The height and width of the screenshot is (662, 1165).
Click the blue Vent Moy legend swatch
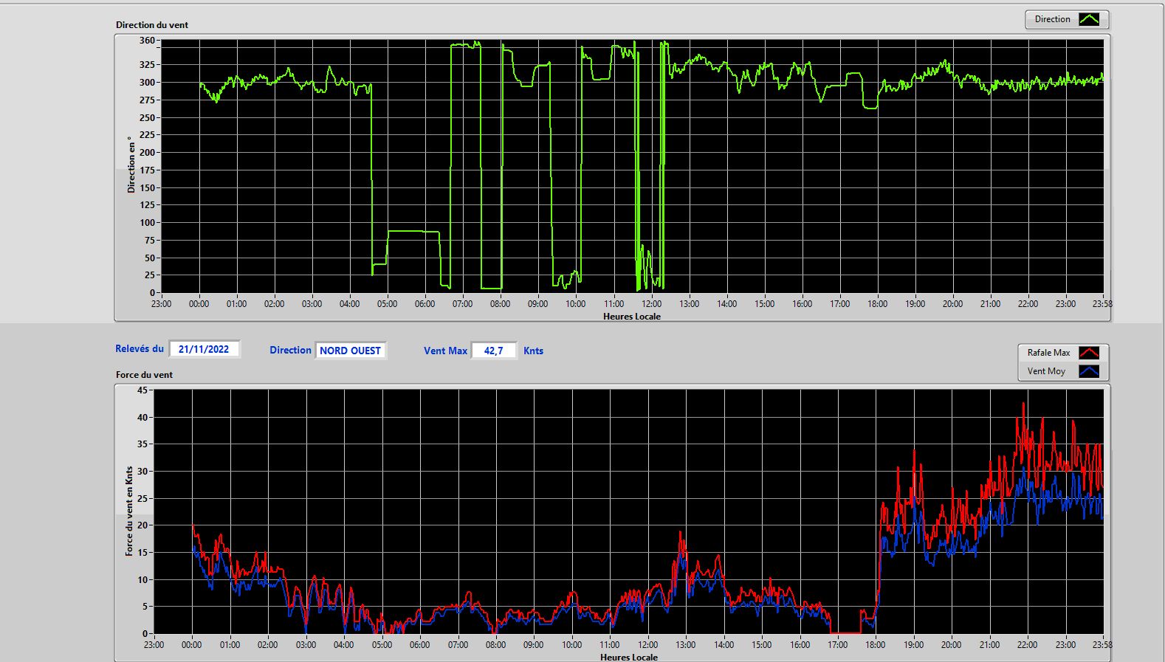point(1089,371)
